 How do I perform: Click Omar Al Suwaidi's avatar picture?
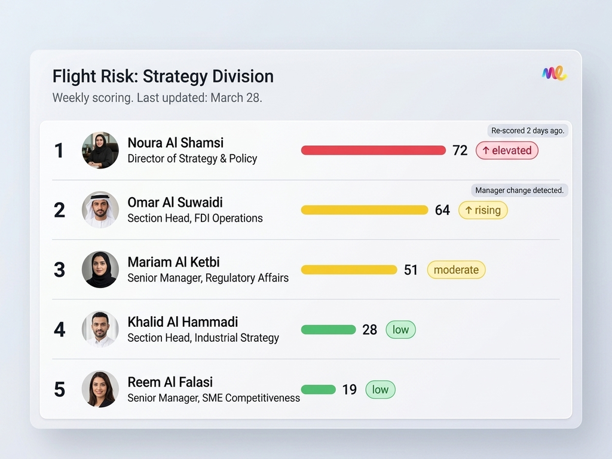[x=100, y=210]
